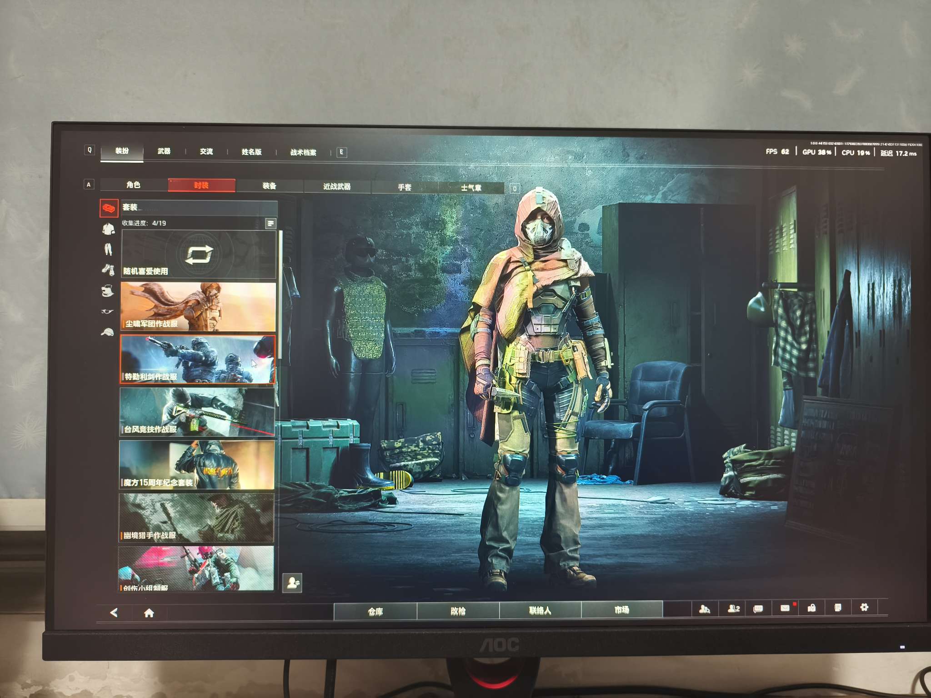
Task: Open the settings gear in bottom bar
Action: pos(864,607)
